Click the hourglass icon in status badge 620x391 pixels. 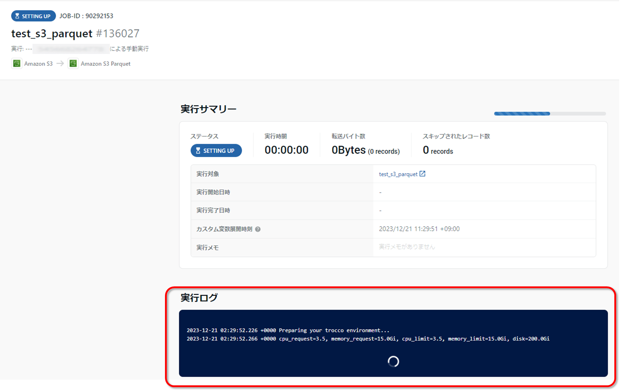[x=198, y=151]
